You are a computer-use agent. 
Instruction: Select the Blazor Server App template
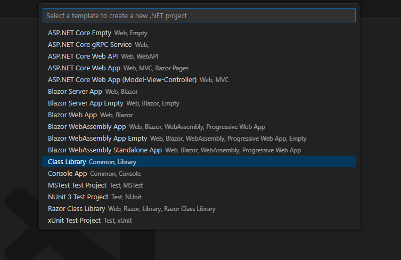[x=199, y=91]
